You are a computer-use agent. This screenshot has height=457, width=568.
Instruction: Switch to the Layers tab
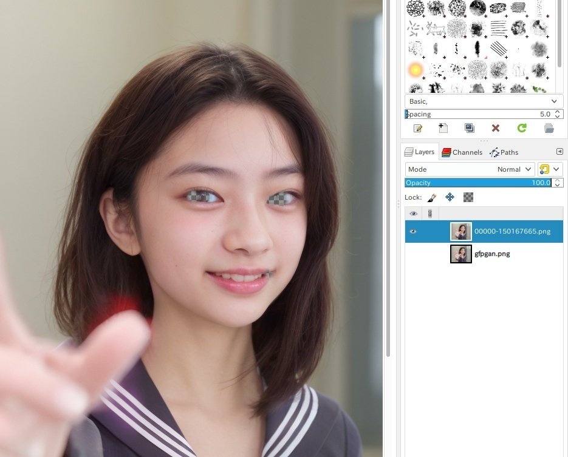pyautogui.click(x=420, y=152)
